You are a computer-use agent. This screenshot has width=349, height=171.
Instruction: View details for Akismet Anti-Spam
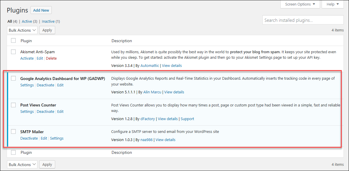172,65
